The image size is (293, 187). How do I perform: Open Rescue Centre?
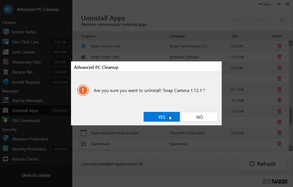25,159
